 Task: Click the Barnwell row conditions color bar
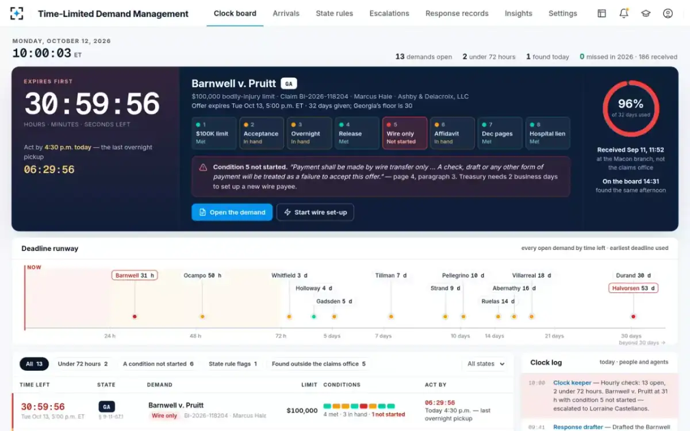359,406
